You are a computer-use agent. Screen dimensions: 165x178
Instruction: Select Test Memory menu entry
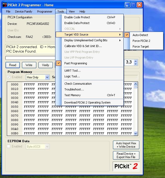(89, 95)
